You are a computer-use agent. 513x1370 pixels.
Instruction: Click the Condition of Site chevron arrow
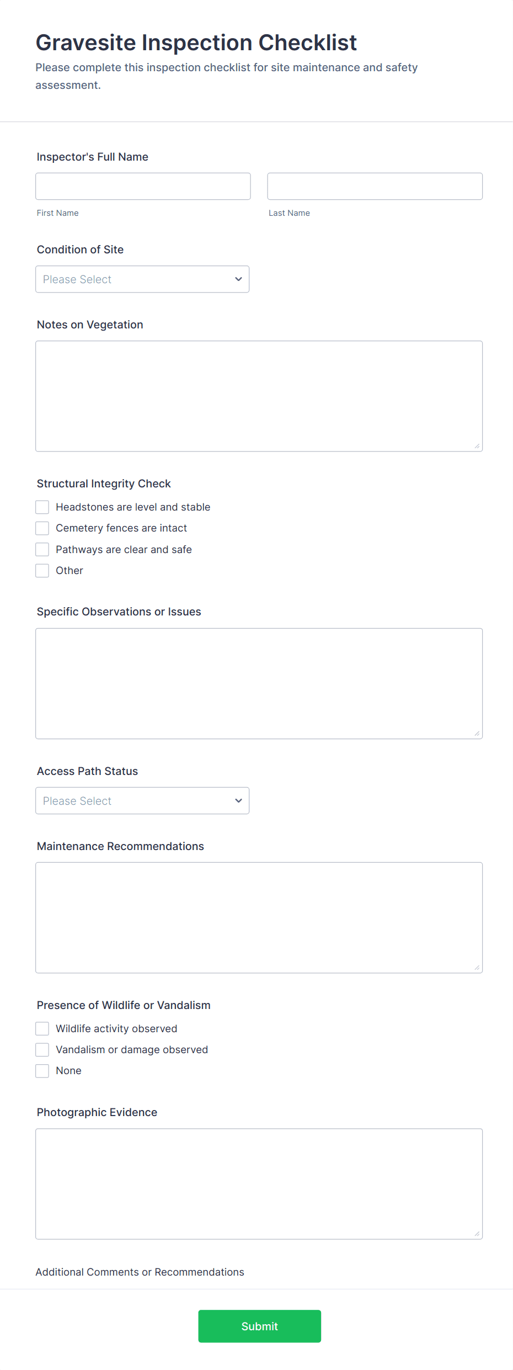(238, 279)
